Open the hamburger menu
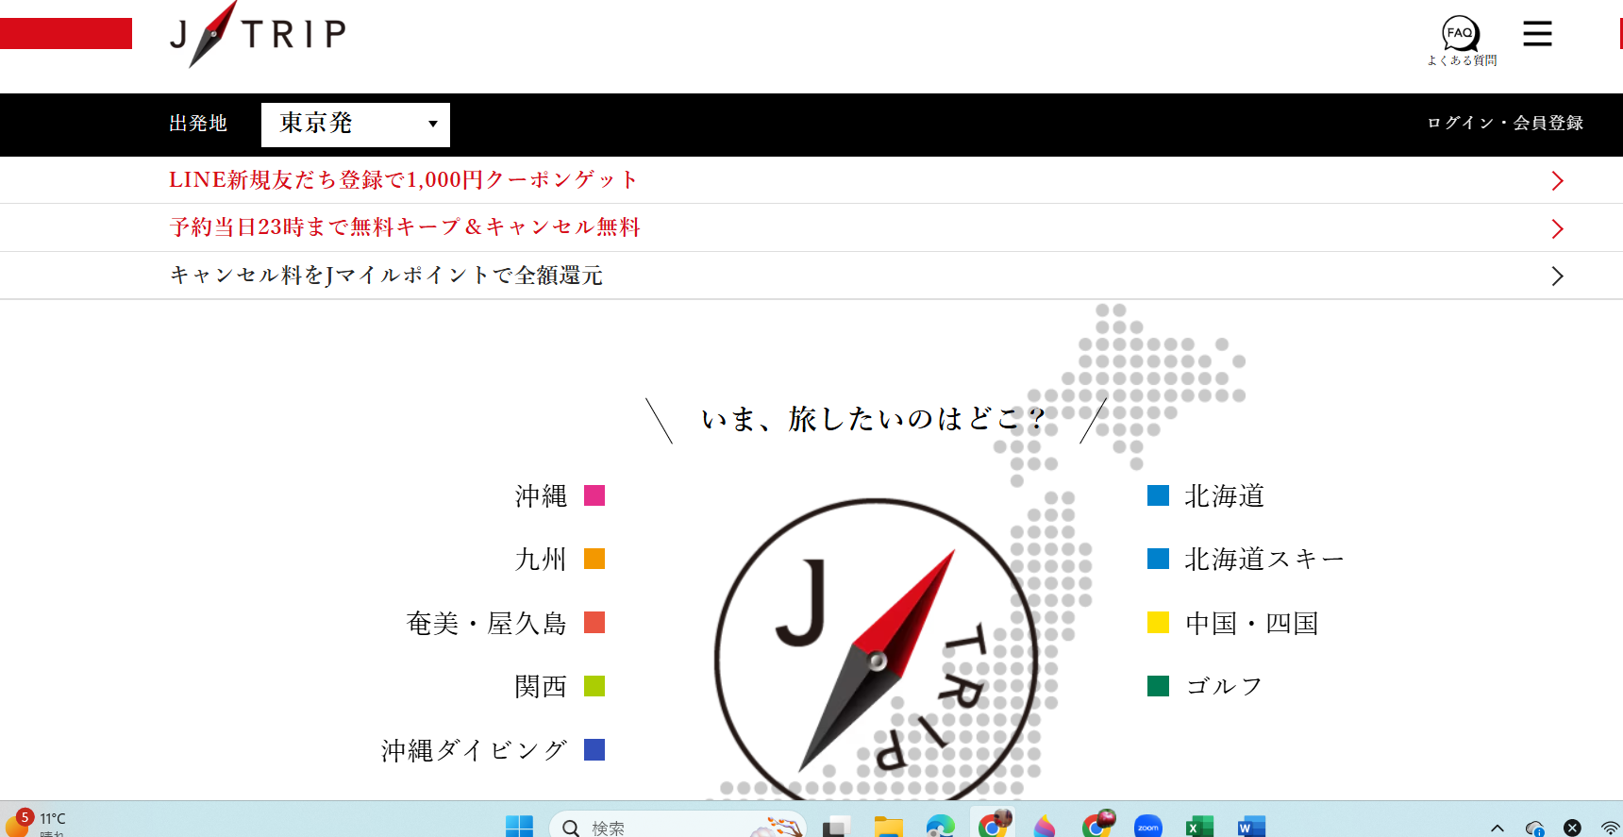1623x837 pixels. [1537, 35]
